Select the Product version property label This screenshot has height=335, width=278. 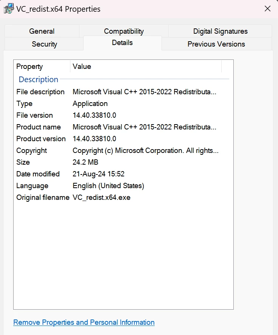pyautogui.click(x=41, y=139)
